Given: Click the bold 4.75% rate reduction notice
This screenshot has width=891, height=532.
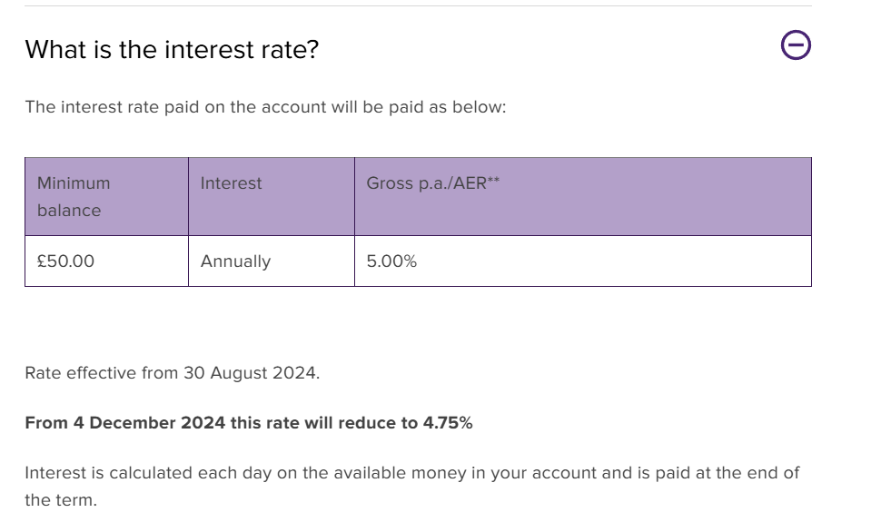Looking at the screenshot, I should point(248,423).
